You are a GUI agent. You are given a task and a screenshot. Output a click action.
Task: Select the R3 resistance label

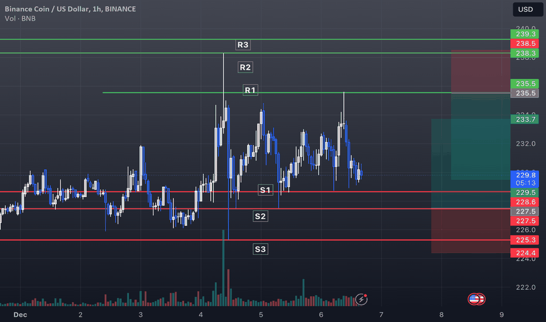[x=243, y=44]
